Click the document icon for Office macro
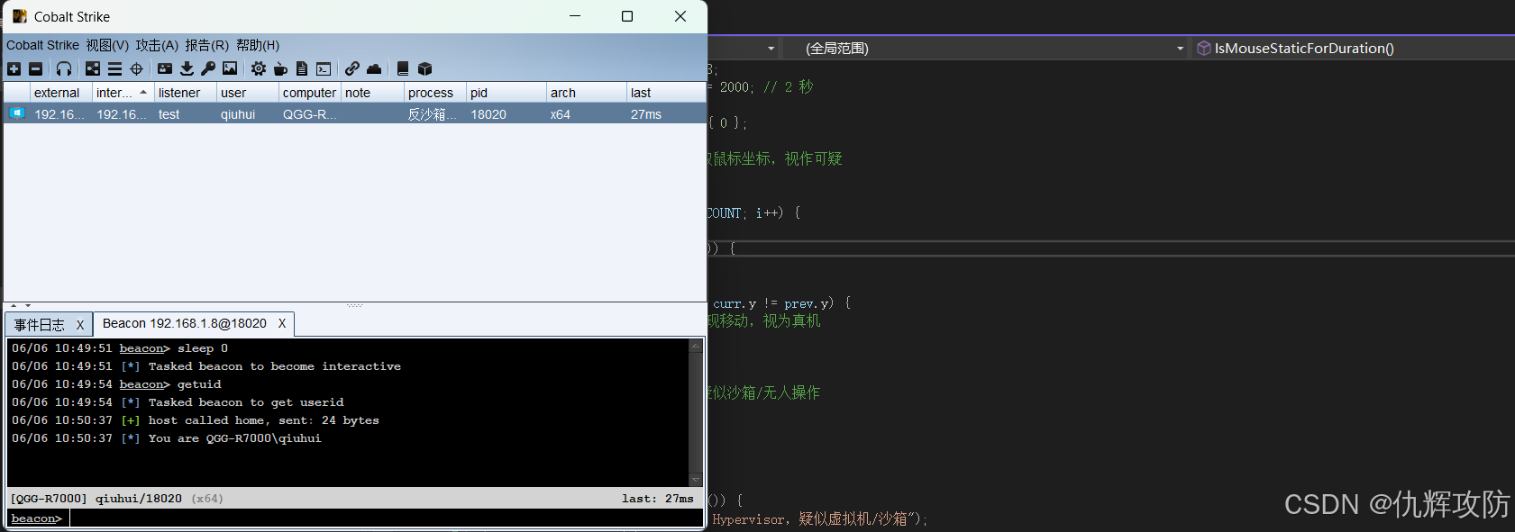This screenshot has width=1515, height=532. tap(302, 68)
